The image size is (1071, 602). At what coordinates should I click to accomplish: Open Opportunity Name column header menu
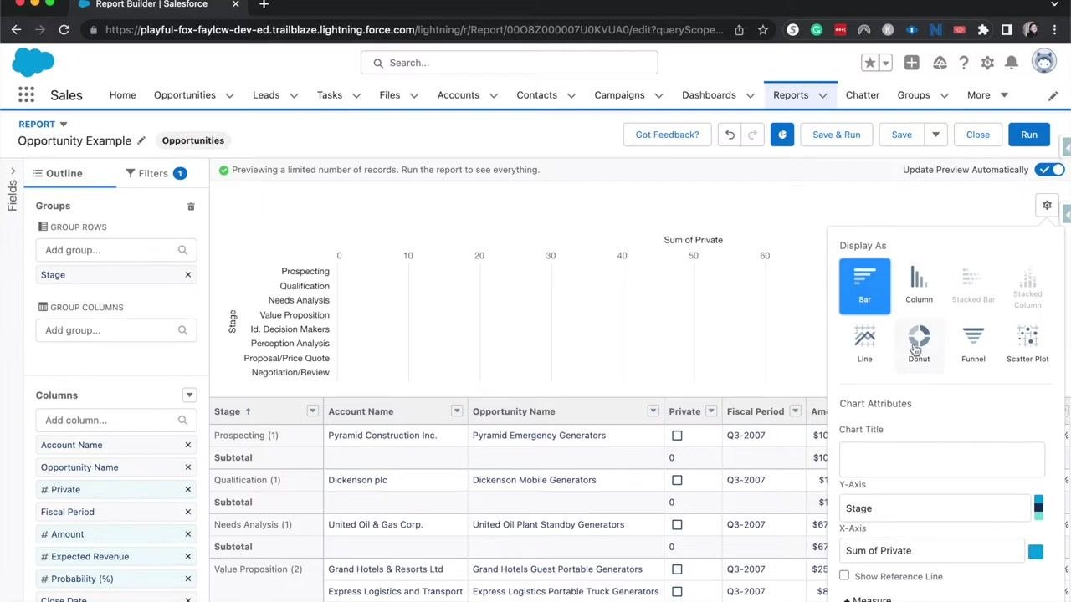click(653, 411)
